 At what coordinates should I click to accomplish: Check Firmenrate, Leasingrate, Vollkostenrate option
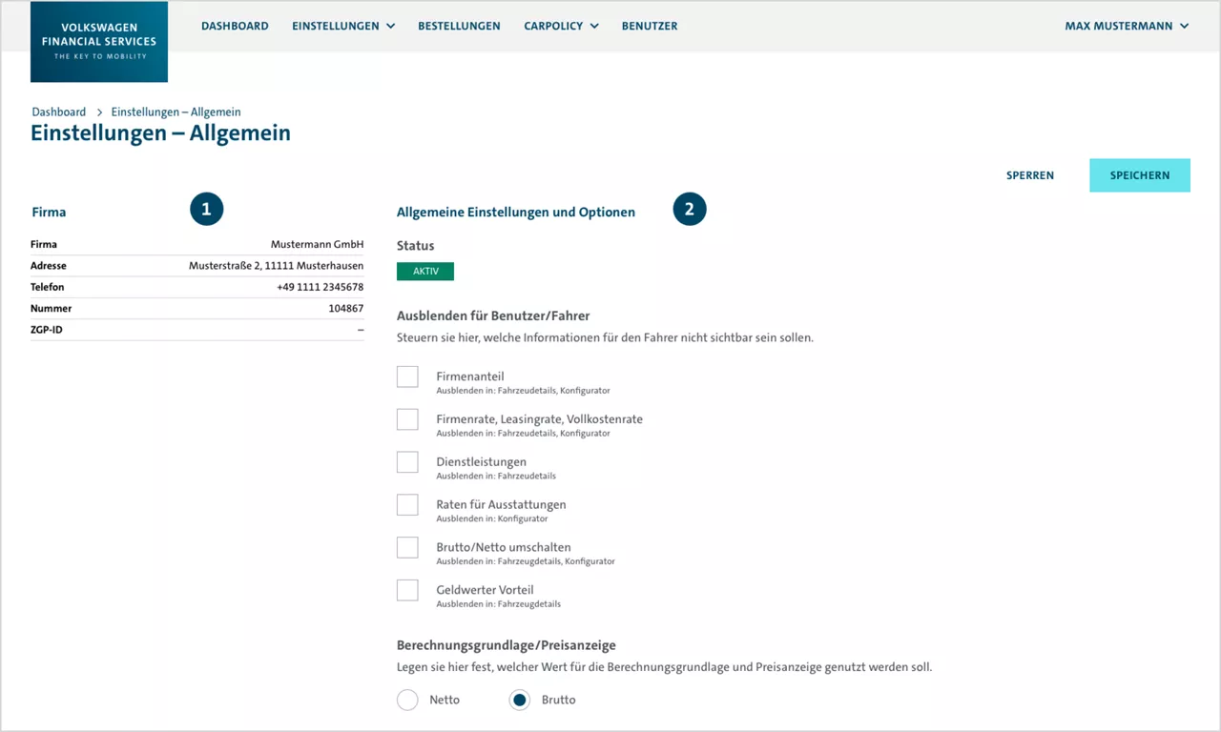point(407,418)
